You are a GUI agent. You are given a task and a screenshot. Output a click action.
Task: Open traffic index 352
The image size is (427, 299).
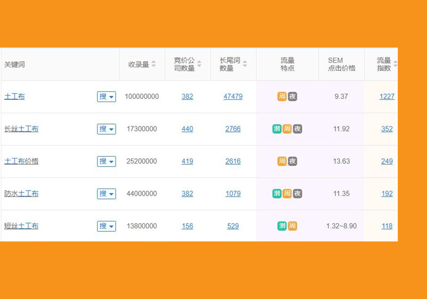[x=387, y=129]
